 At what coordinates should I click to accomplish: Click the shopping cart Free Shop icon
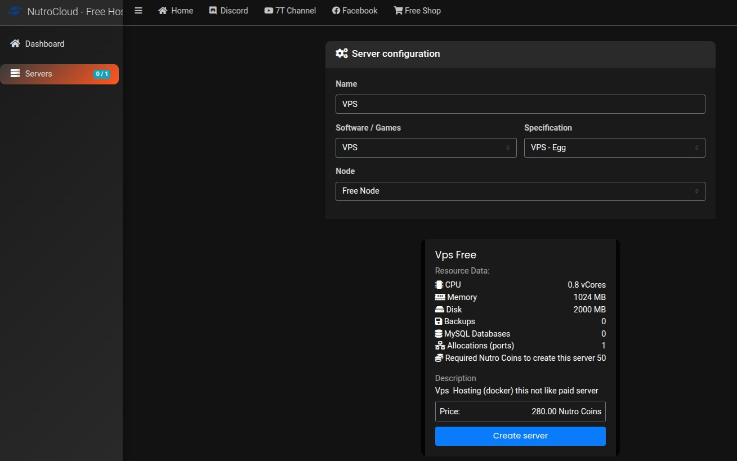[398, 11]
